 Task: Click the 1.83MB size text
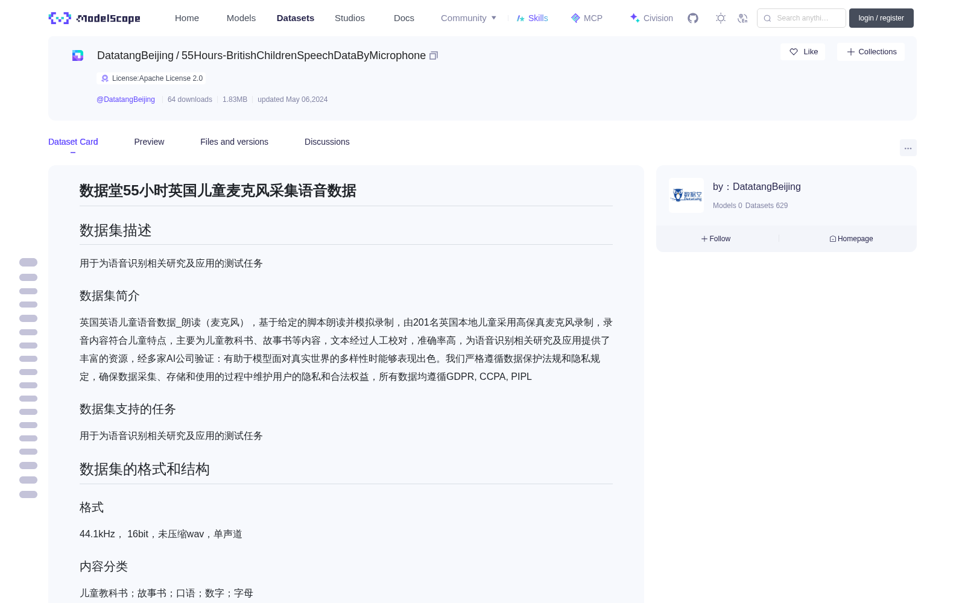pos(235,99)
